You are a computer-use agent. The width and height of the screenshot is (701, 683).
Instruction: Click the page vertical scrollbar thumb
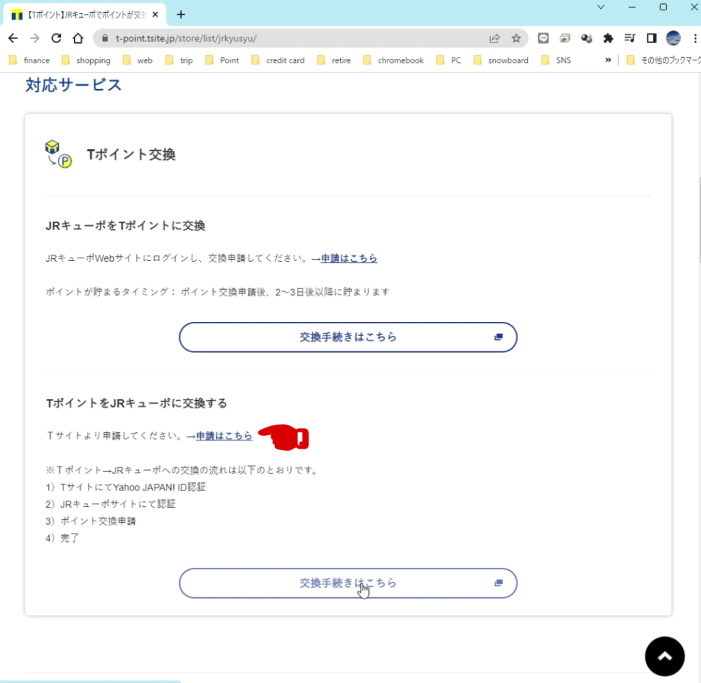point(699,220)
